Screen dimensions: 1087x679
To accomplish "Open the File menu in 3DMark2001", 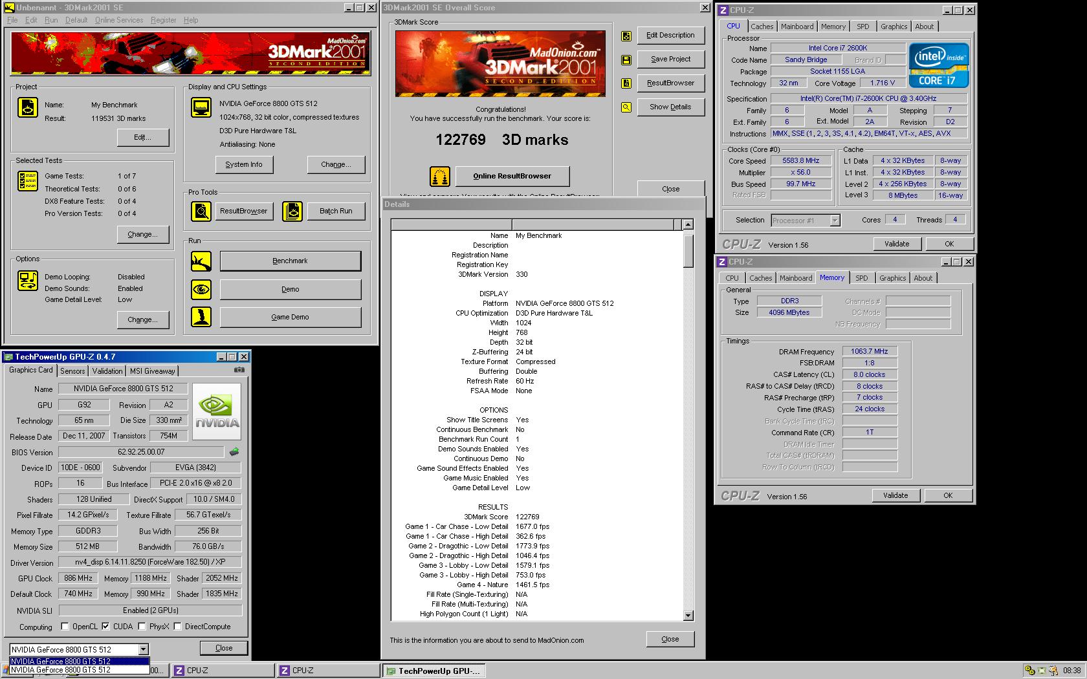I will (x=12, y=20).
